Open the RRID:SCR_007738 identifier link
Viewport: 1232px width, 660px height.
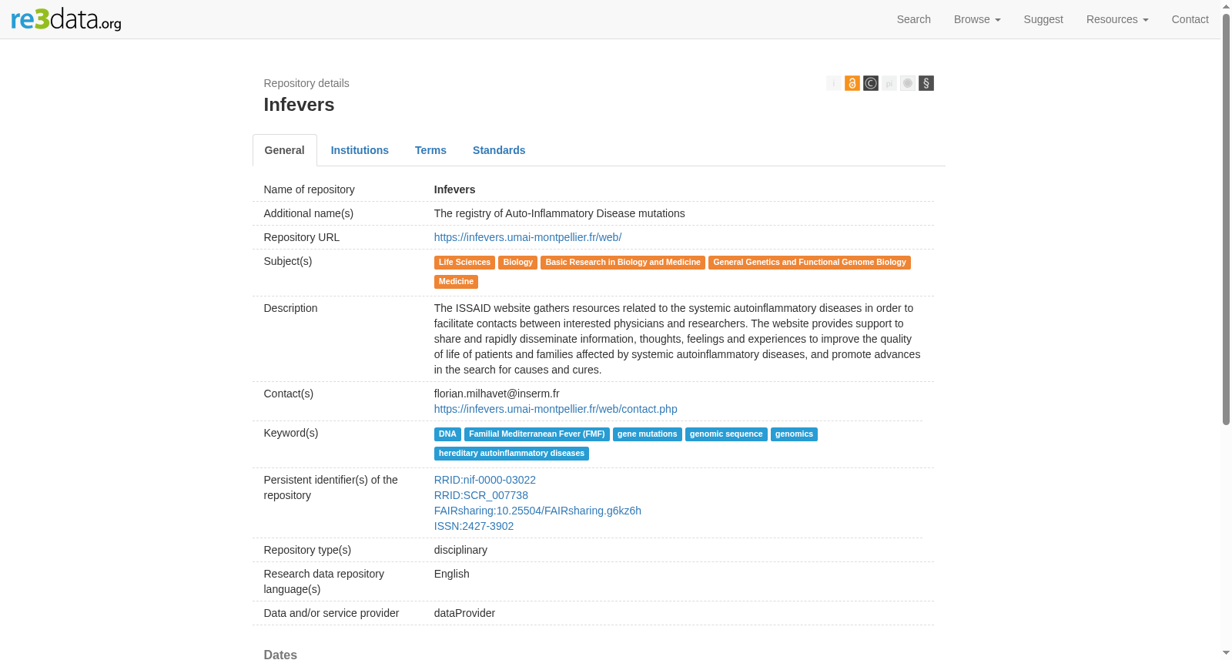481,495
